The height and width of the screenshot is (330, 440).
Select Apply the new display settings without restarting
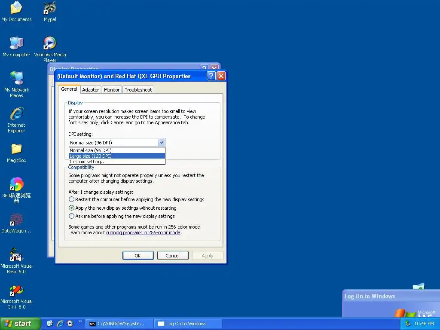(72, 208)
